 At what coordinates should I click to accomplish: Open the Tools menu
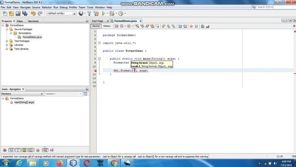(90, 7)
